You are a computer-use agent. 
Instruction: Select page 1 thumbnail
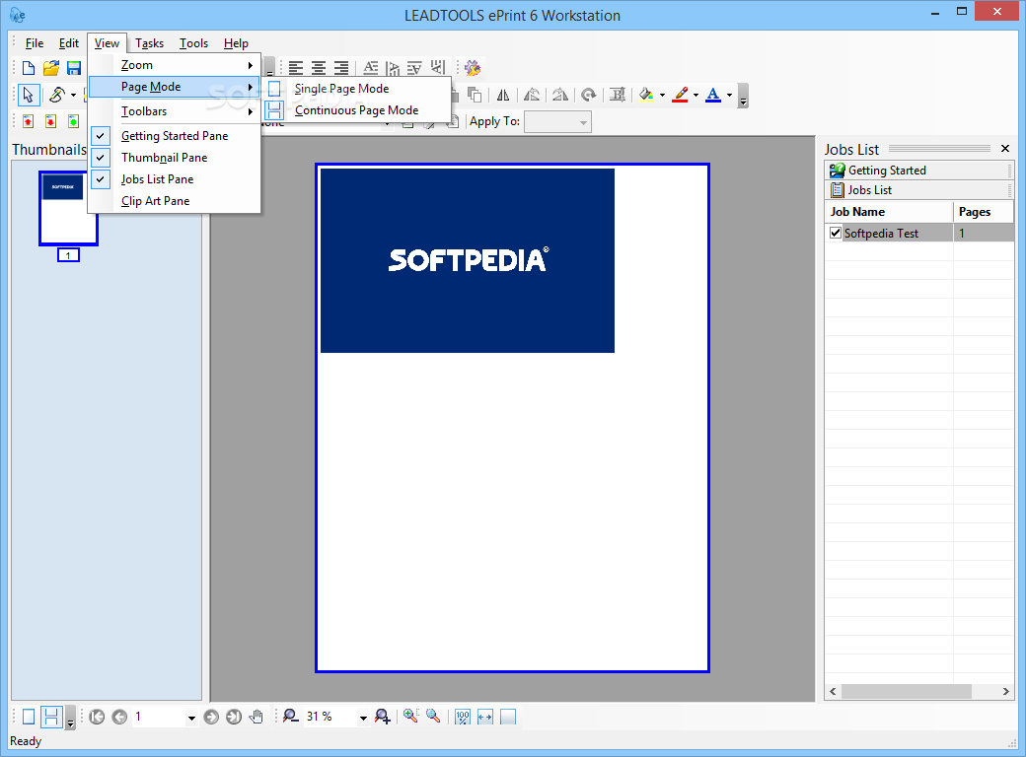point(68,209)
